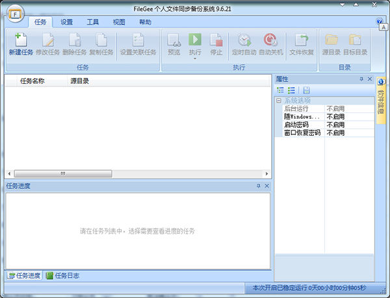The width and height of the screenshot is (390, 298).
Task: Close the 任务进度 panel
Action: 266,186
